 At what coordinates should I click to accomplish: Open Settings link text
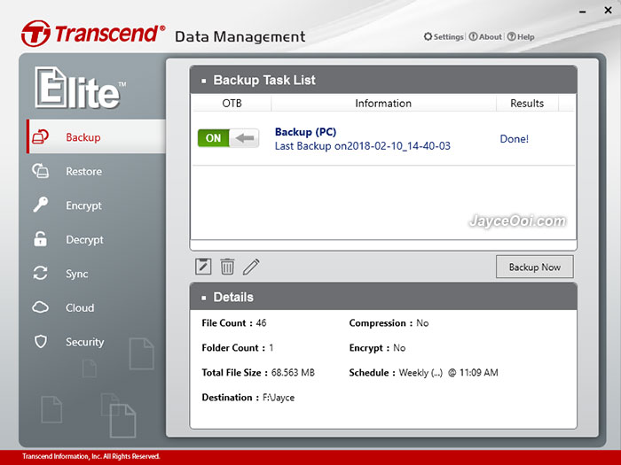coord(448,37)
